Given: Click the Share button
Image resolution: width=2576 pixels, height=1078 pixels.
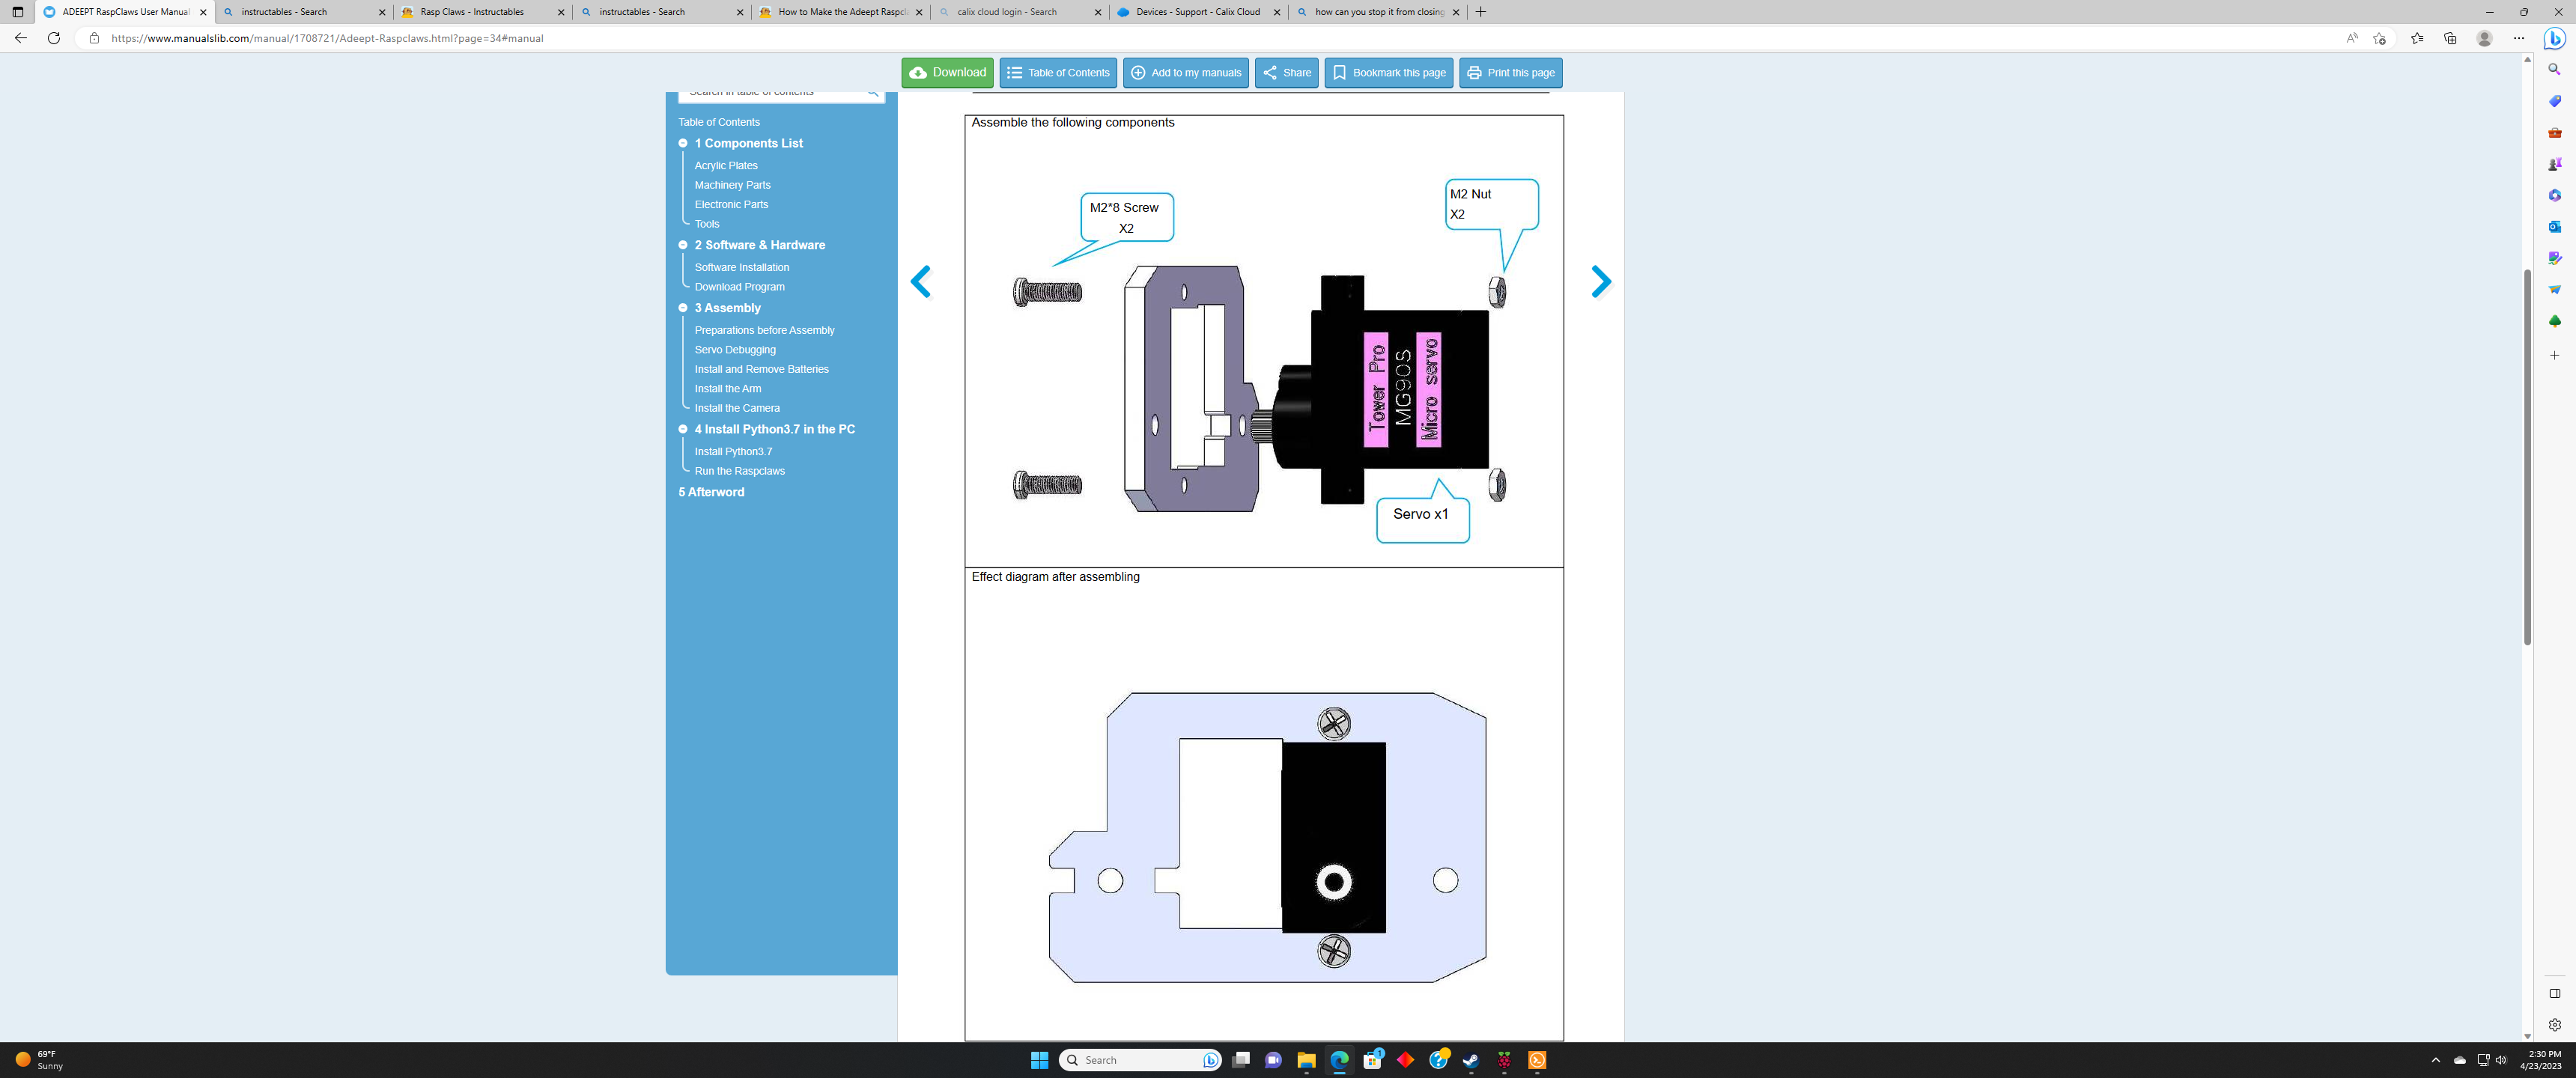Looking at the screenshot, I should click(x=1286, y=72).
